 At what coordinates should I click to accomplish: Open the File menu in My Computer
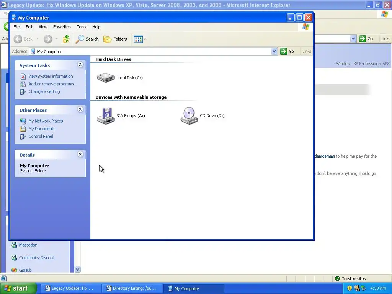click(16, 27)
